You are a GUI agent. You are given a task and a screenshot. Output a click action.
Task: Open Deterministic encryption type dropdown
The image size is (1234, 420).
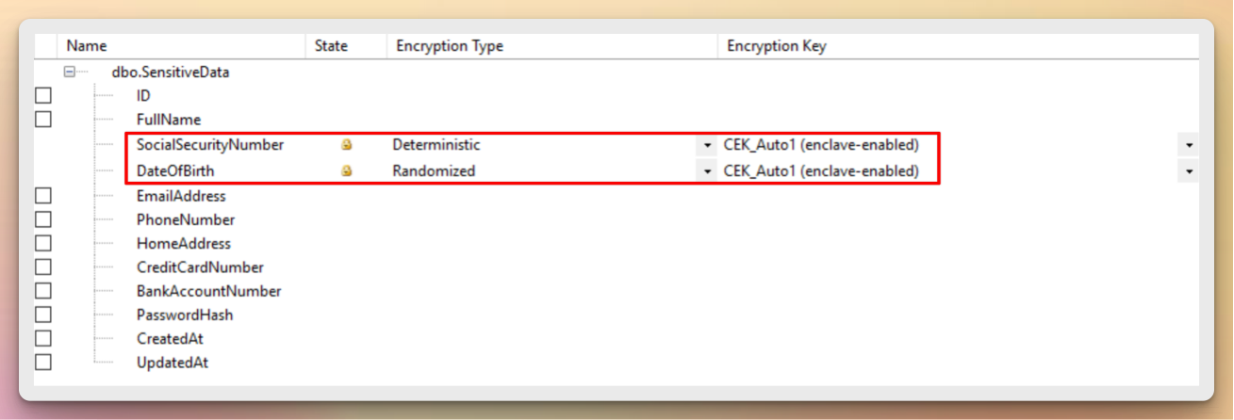coord(708,146)
